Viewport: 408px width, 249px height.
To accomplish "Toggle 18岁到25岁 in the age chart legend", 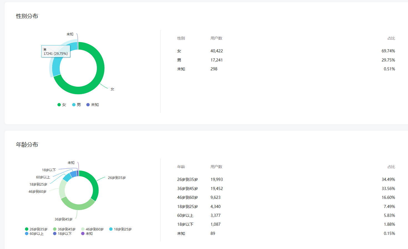I will point(120,229).
